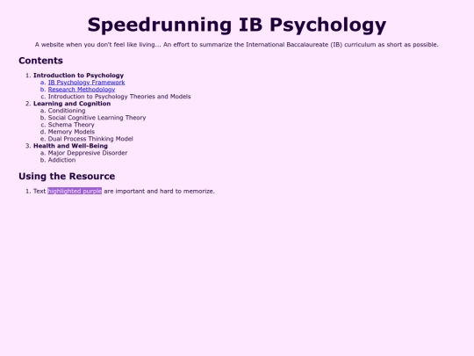Viewport: 474px width, 356px height.
Task: Click 'Introduction to Psychology Theories and Models' entry
Action: click(x=119, y=97)
